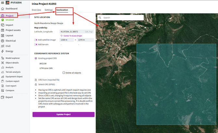Open the Energy section
Viewport: 218px width, 133px height.
[9, 51]
